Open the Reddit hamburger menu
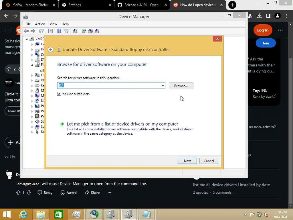 (8, 30)
